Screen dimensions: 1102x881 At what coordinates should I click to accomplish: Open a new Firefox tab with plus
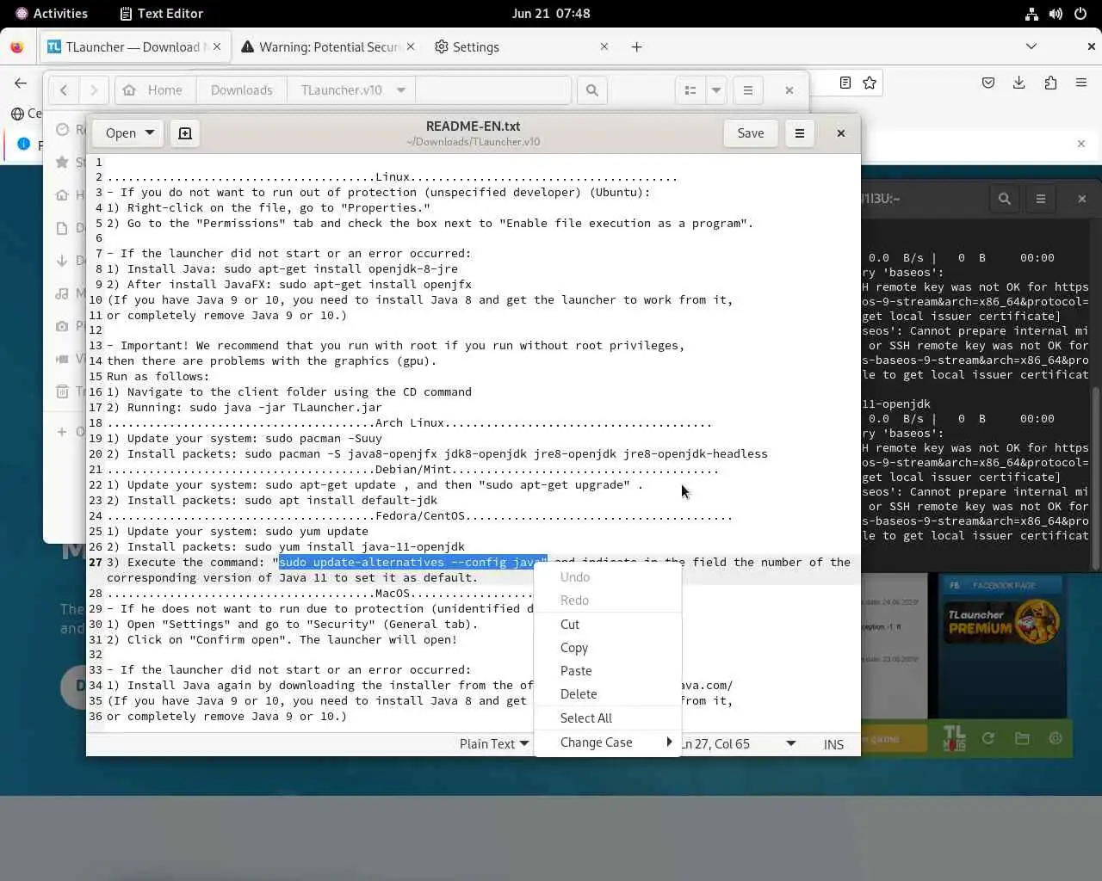[x=636, y=47]
